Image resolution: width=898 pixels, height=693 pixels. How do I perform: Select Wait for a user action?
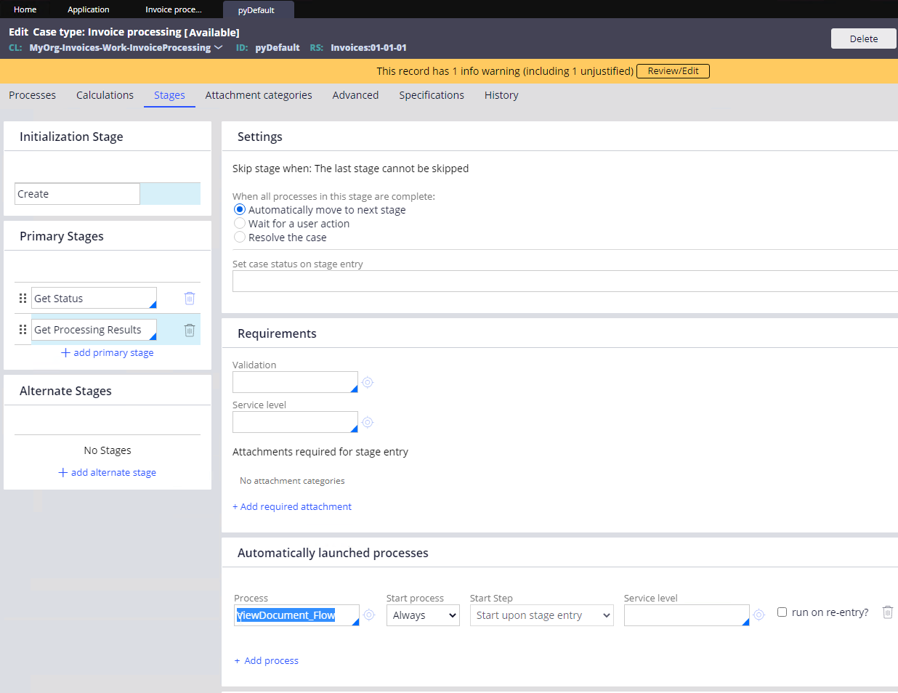coord(240,224)
